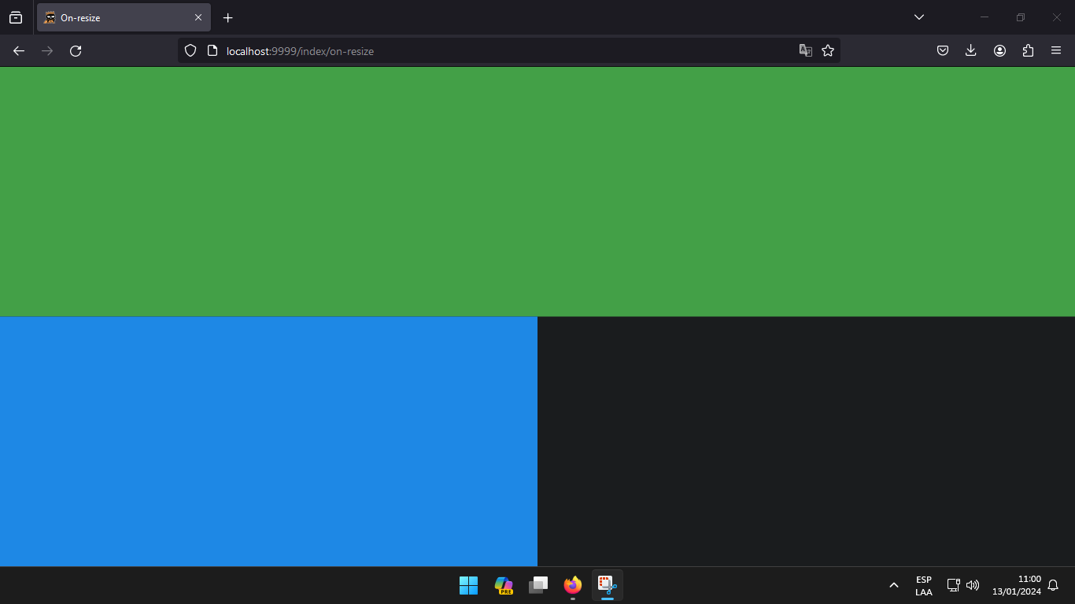Open Firefox View
The image size is (1075, 604).
pos(16,17)
